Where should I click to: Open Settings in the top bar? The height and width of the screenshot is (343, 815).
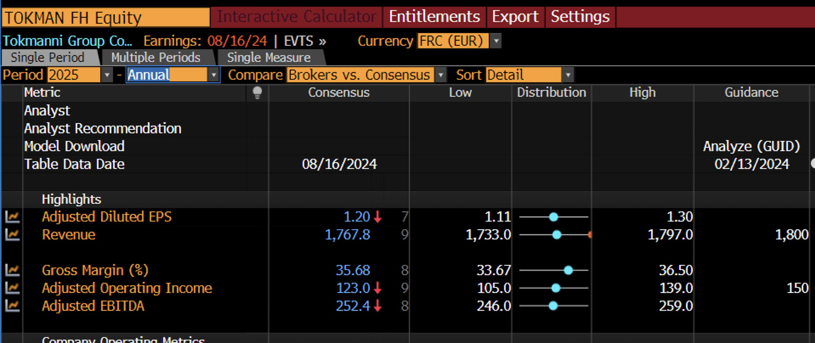(x=580, y=17)
